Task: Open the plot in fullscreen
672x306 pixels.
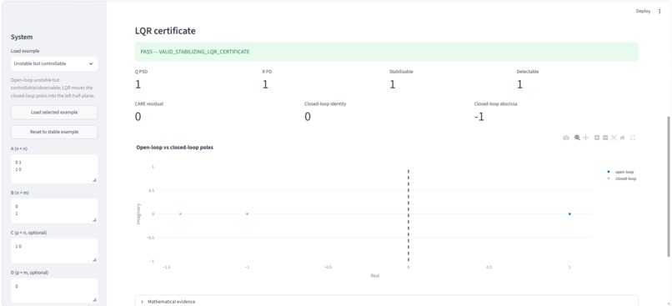Action: (633, 138)
